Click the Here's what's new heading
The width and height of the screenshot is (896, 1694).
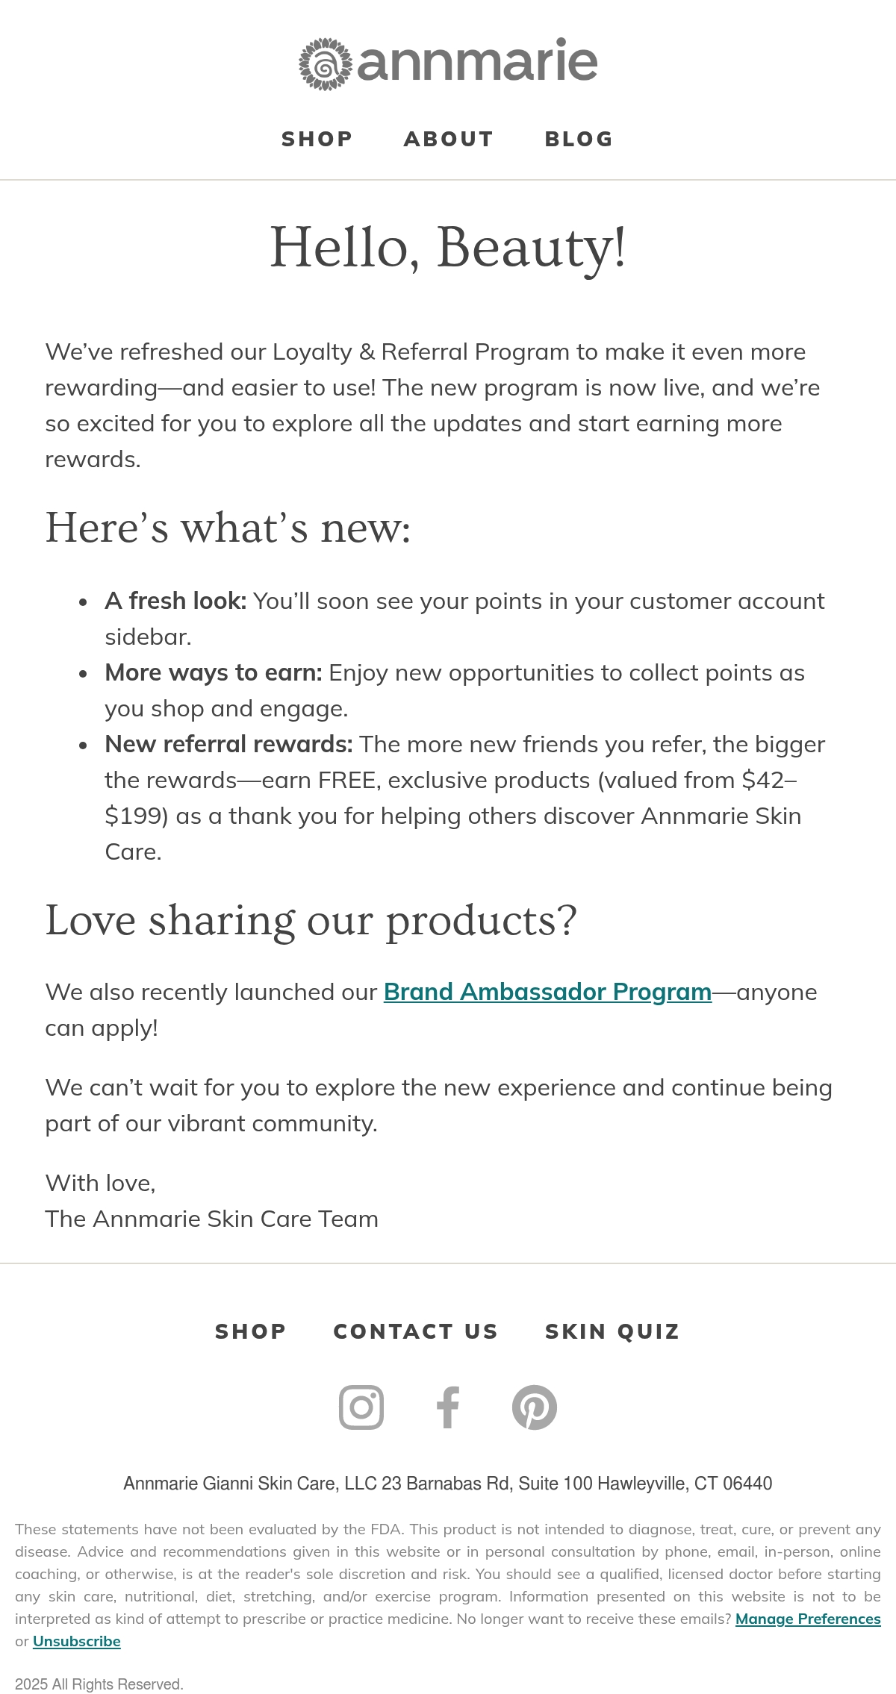tap(228, 528)
